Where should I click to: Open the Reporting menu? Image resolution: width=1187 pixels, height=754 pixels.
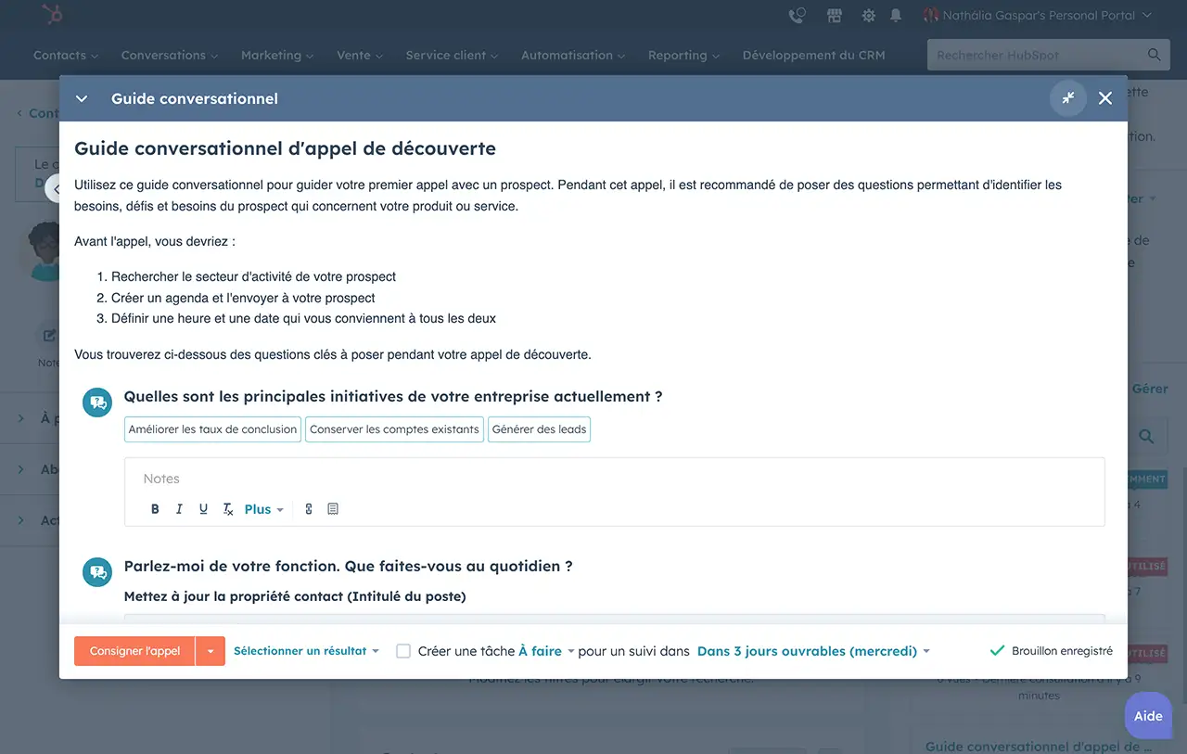(x=683, y=56)
